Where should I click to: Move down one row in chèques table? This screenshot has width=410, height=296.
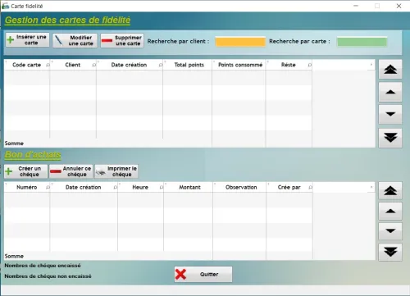pyautogui.click(x=390, y=231)
